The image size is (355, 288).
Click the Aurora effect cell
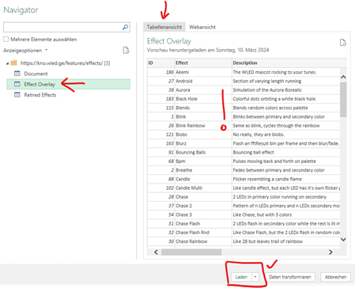pyautogui.click(x=203, y=90)
